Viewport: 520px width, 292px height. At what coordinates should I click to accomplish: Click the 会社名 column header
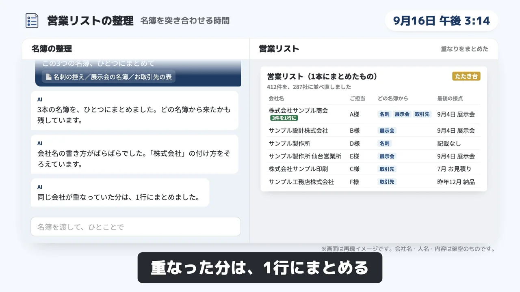click(276, 98)
